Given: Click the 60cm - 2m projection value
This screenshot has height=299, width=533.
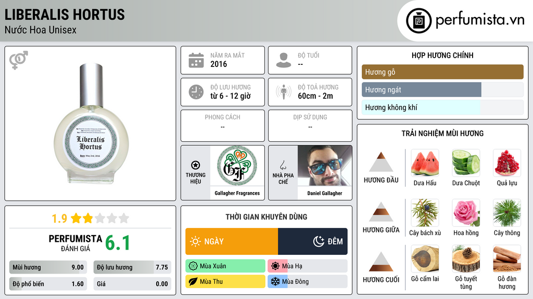Looking at the screenshot, I should (x=315, y=96).
